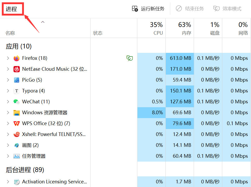Click the 79.6 MB memory cell
Image resolution: width=251 pixels, height=187 pixels.
pos(180,123)
